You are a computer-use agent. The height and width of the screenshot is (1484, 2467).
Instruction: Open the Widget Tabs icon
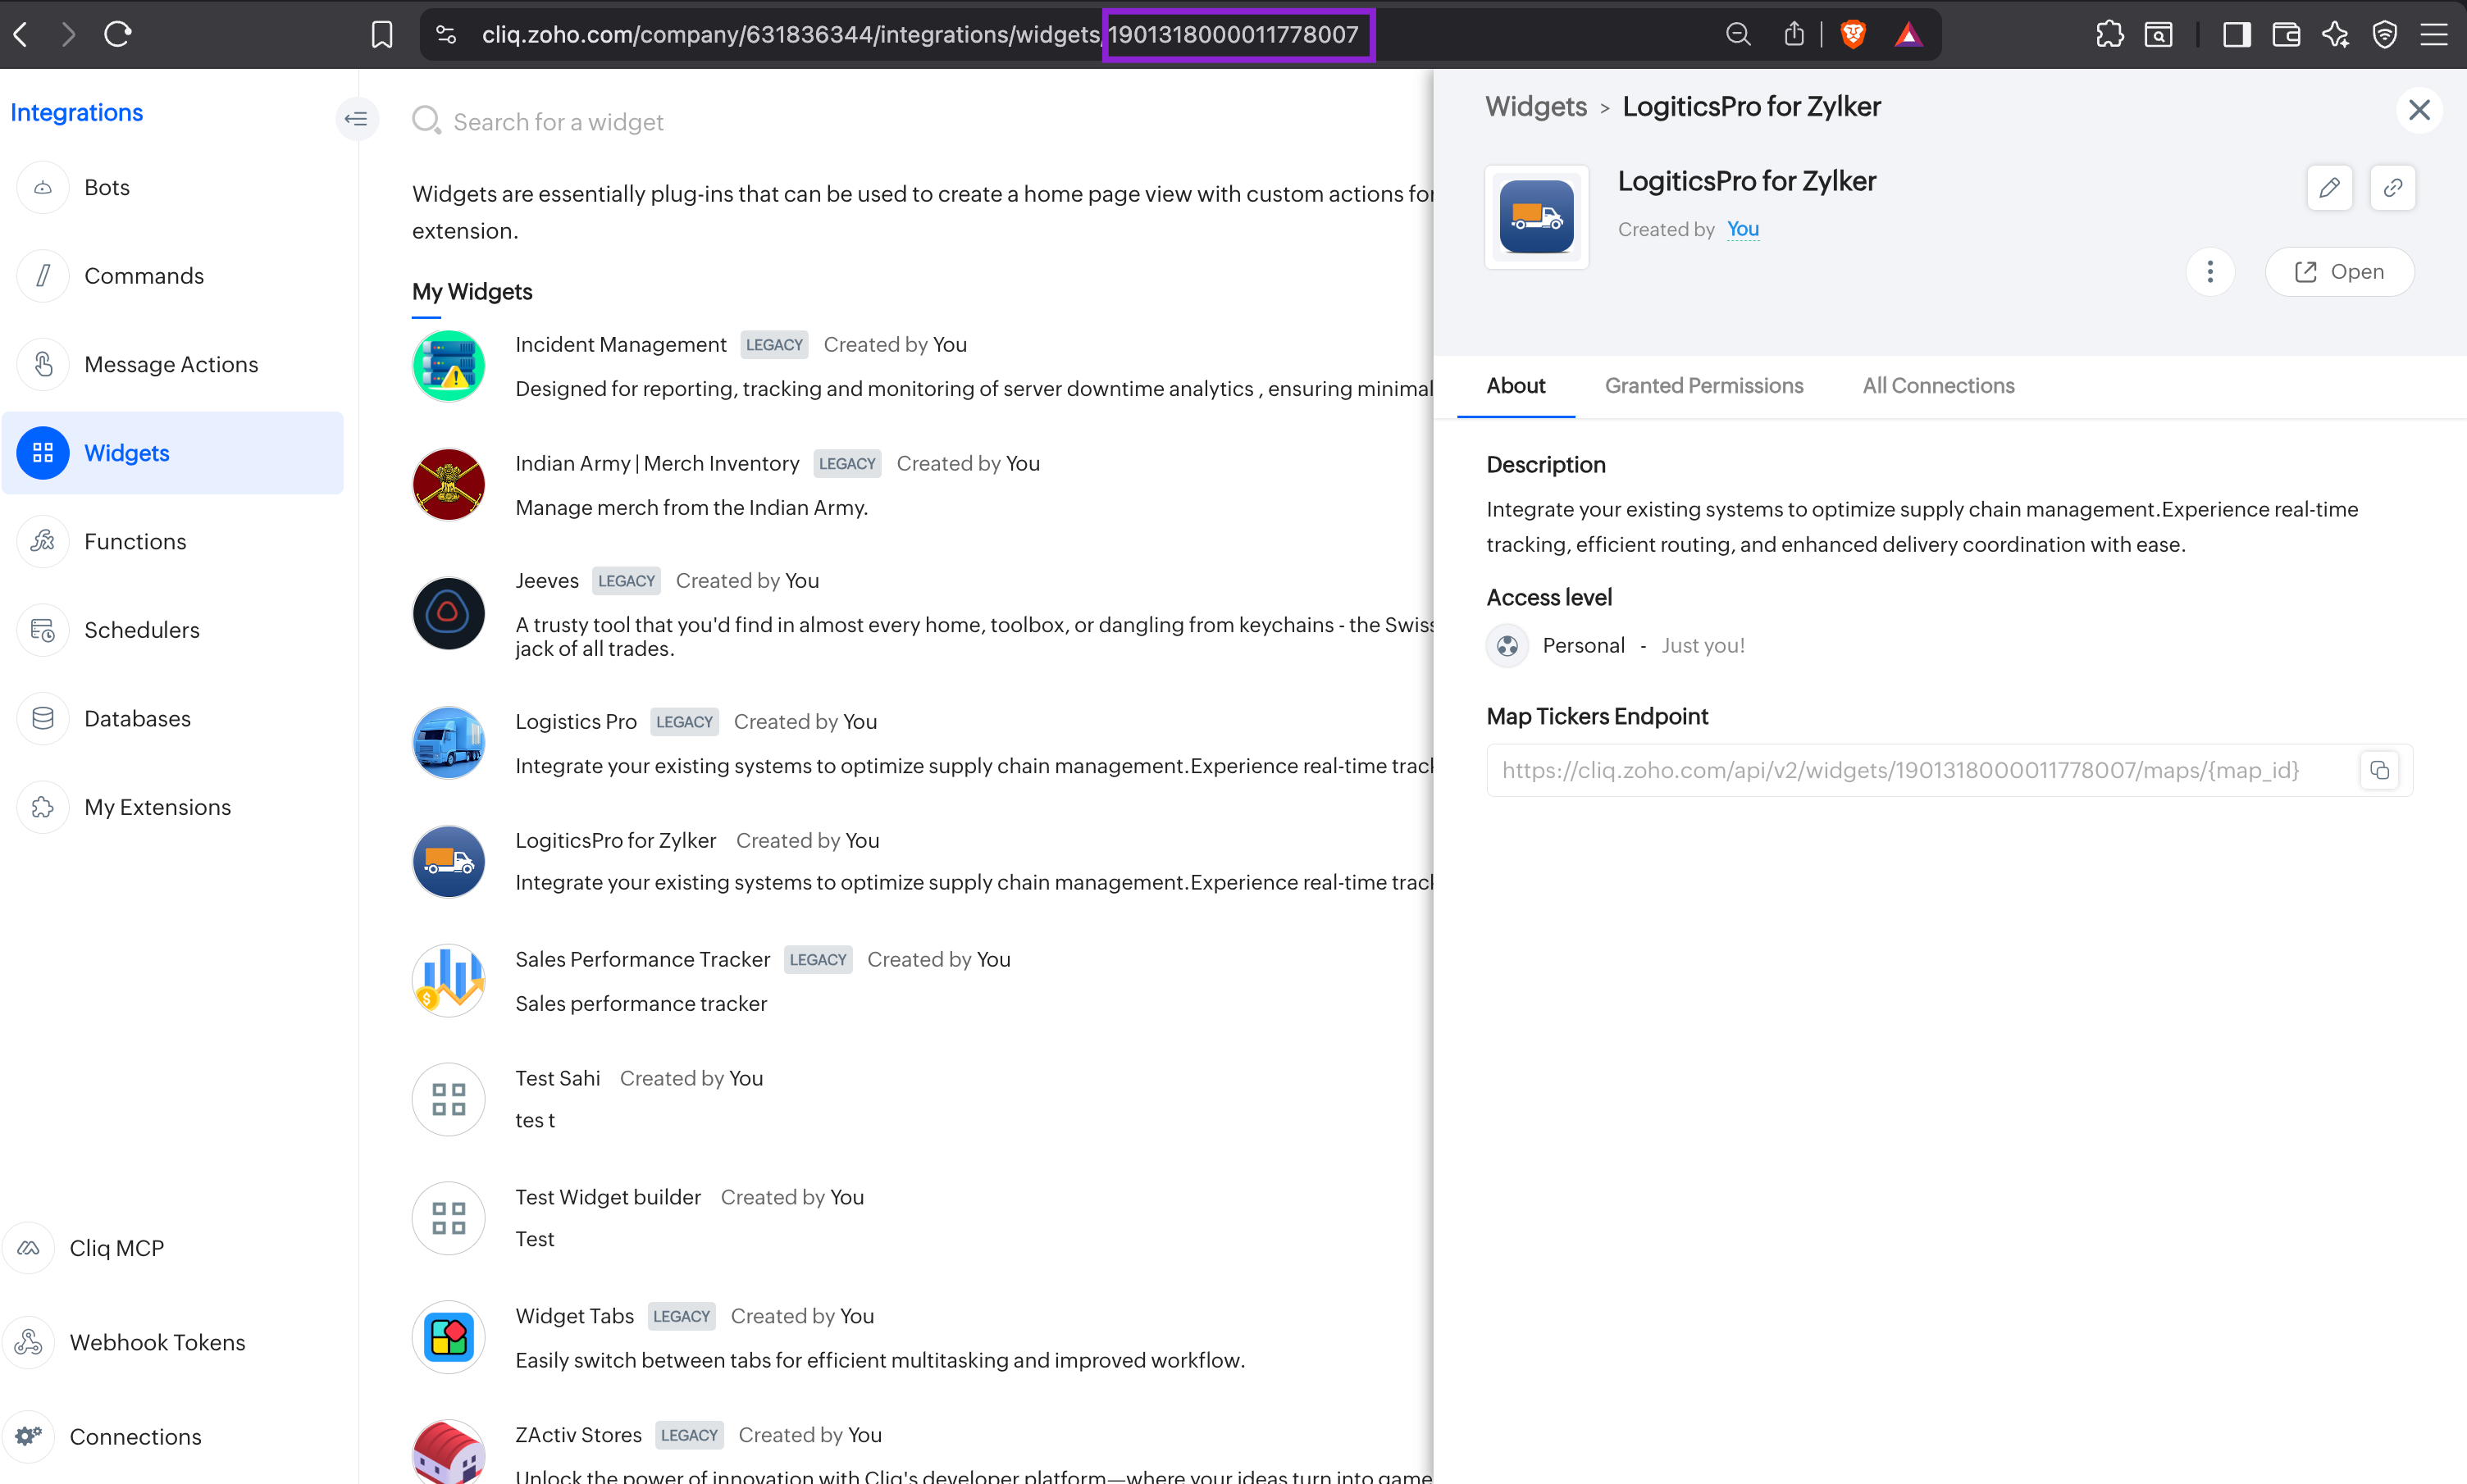449,1337
